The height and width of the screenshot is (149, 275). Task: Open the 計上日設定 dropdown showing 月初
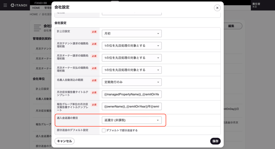(132, 34)
